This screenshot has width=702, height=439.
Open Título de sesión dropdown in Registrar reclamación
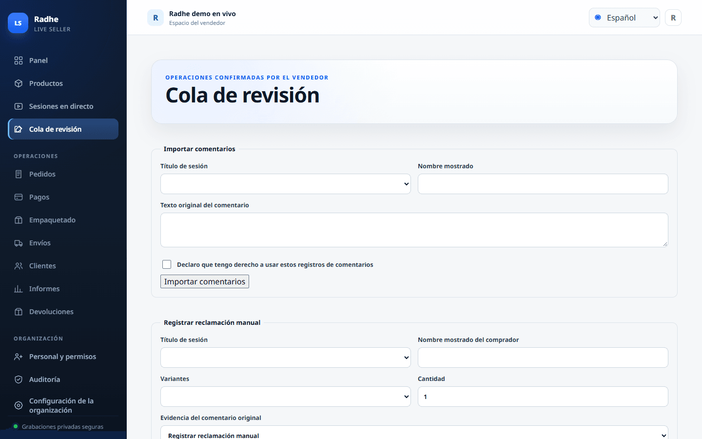(286, 358)
